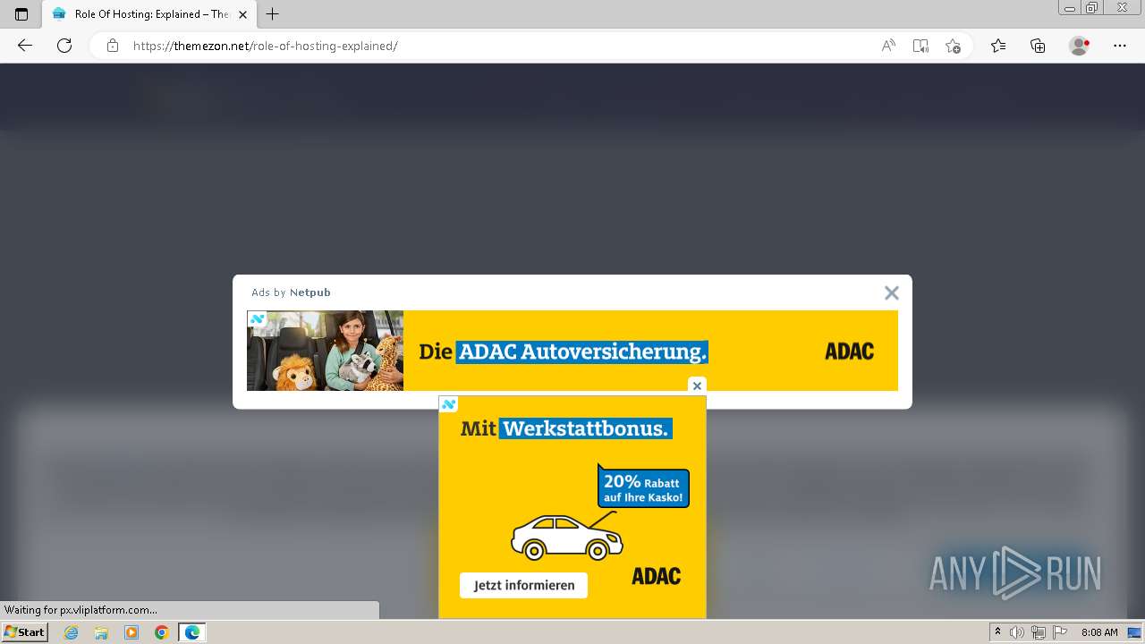
Task: Click the ad choices icon on the square ad
Action: pyautogui.click(x=448, y=404)
